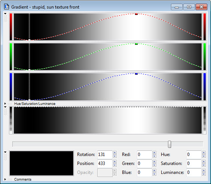Collapse the gradient preview section arrow
The image size is (211, 184).
[x=5, y=107]
